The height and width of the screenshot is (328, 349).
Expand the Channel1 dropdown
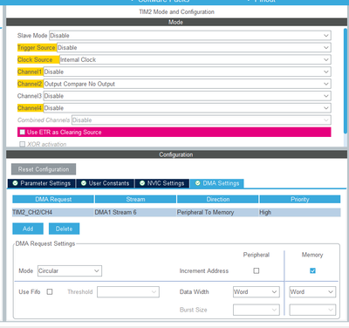tap(187, 72)
